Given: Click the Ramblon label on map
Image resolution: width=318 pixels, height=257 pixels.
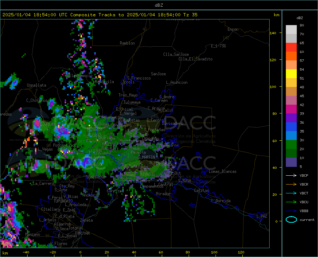Looking at the screenshot, I should point(127,43).
